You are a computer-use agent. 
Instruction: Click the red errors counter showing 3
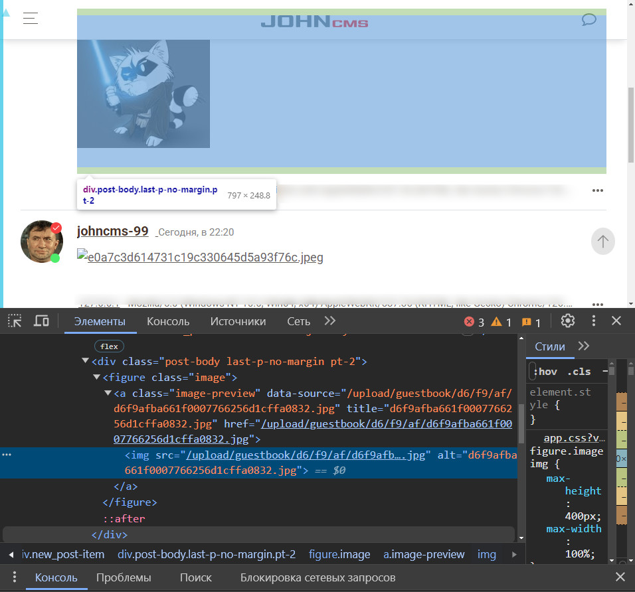(474, 322)
